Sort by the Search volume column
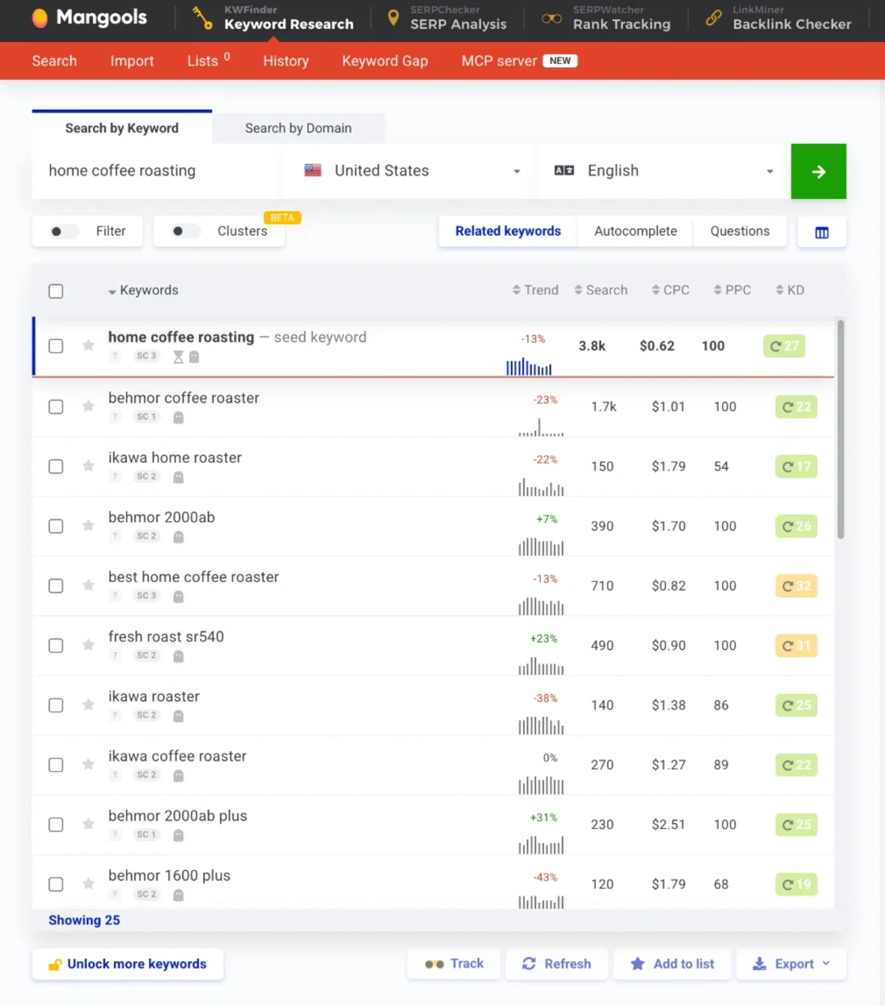 pyautogui.click(x=601, y=291)
